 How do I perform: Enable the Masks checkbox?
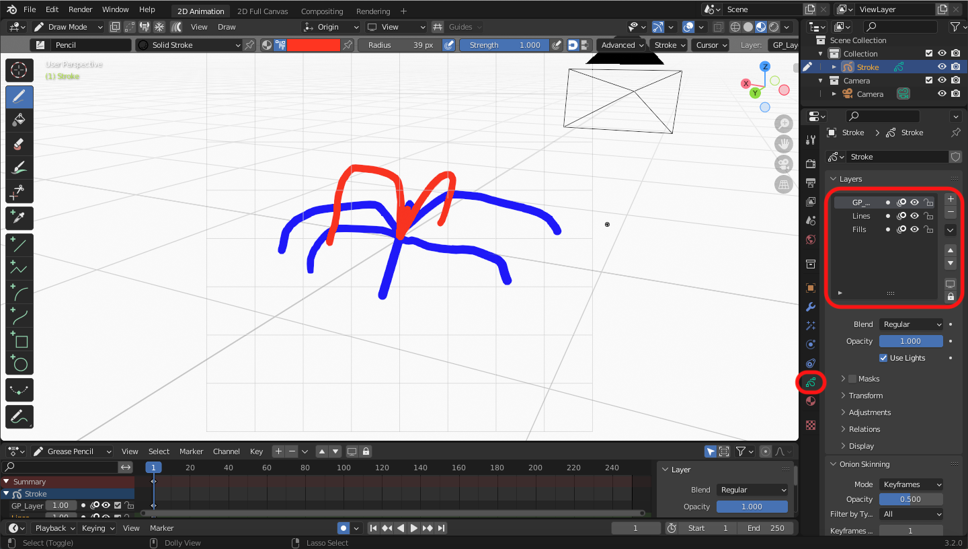pos(852,379)
